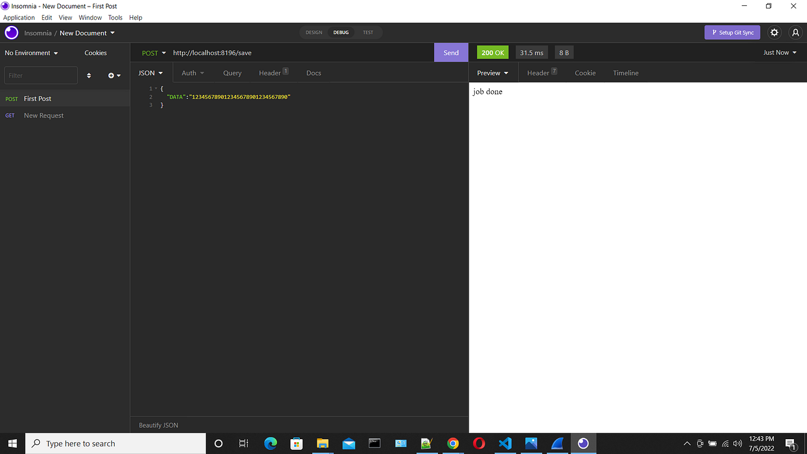Open the Window menu

click(x=90, y=17)
